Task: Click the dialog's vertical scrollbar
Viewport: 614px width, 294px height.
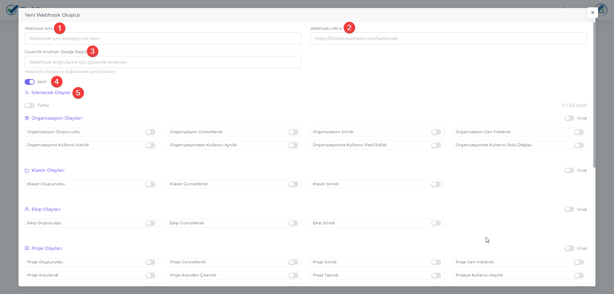Action: click(x=594, y=96)
